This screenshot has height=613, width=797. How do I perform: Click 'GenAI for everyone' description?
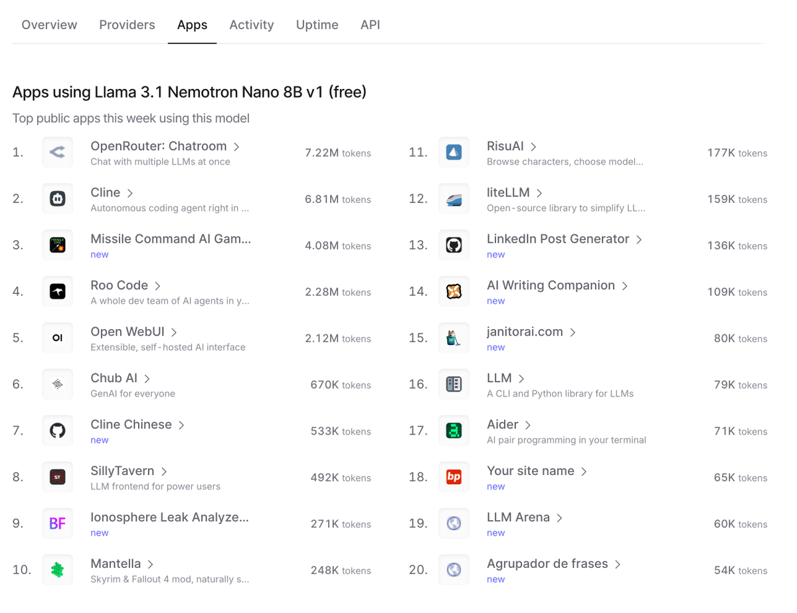[x=133, y=393]
